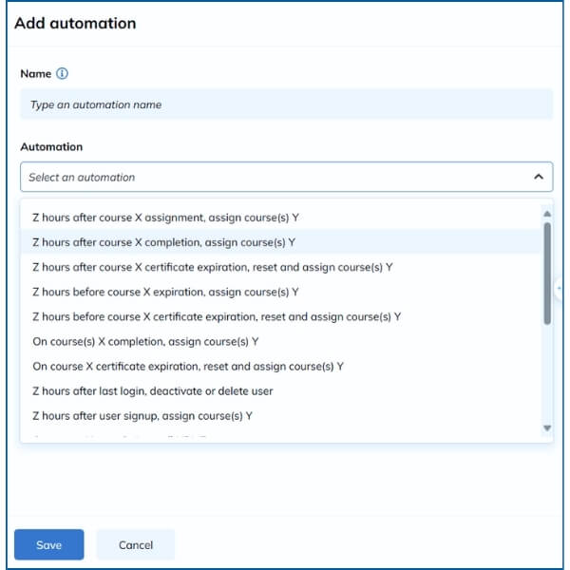Image resolution: width=570 pixels, height=570 pixels.
Task: Choose 'Z hours after last login' option
Action: (x=152, y=390)
